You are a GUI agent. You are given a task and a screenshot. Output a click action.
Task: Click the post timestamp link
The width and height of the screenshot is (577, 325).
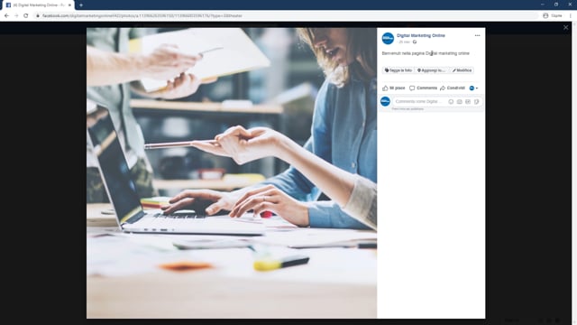click(404, 42)
